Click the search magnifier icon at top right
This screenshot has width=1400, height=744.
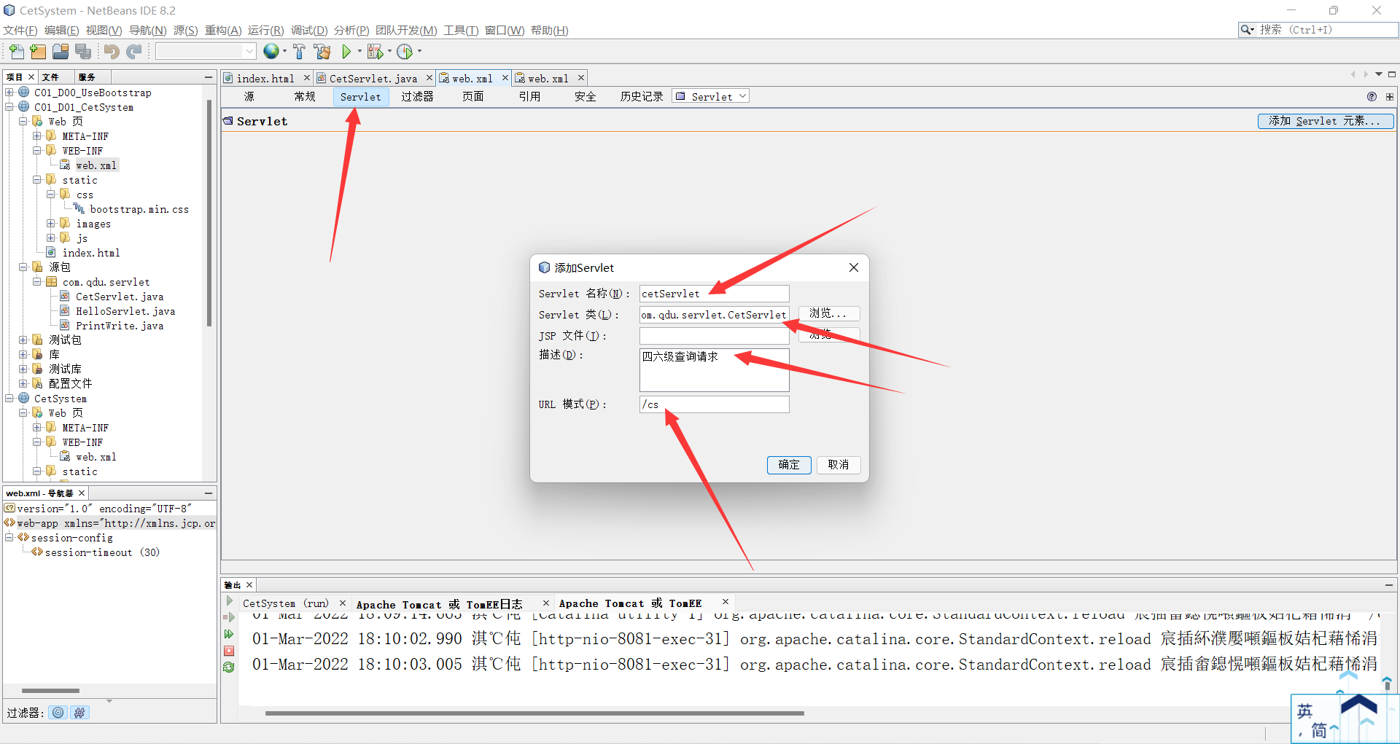click(x=1247, y=29)
